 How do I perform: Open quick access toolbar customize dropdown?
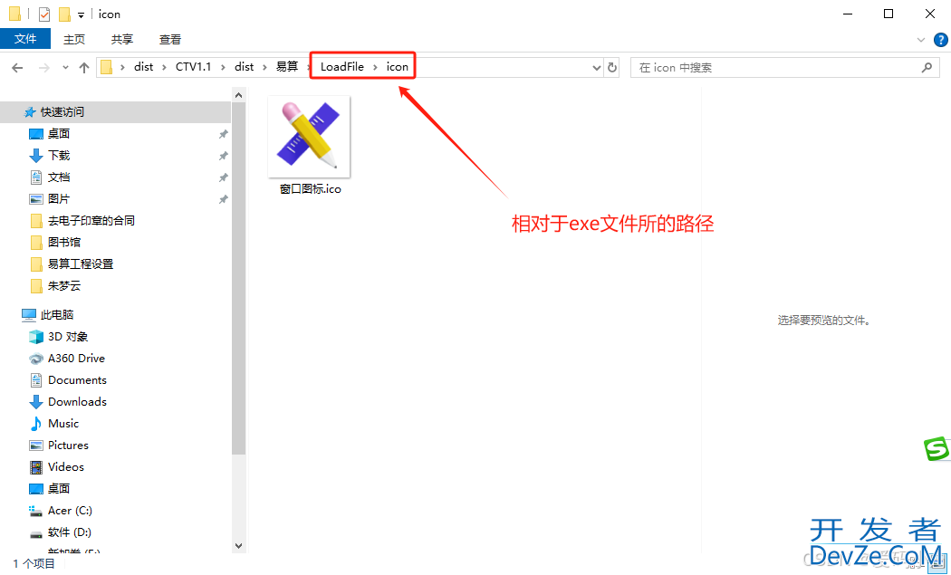coord(81,14)
